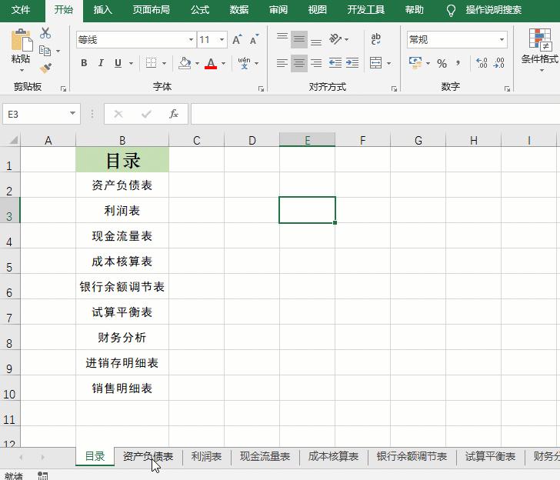Decrease indent icon
Image resolution: width=560 pixels, height=480 pixels.
(x=335, y=63)
